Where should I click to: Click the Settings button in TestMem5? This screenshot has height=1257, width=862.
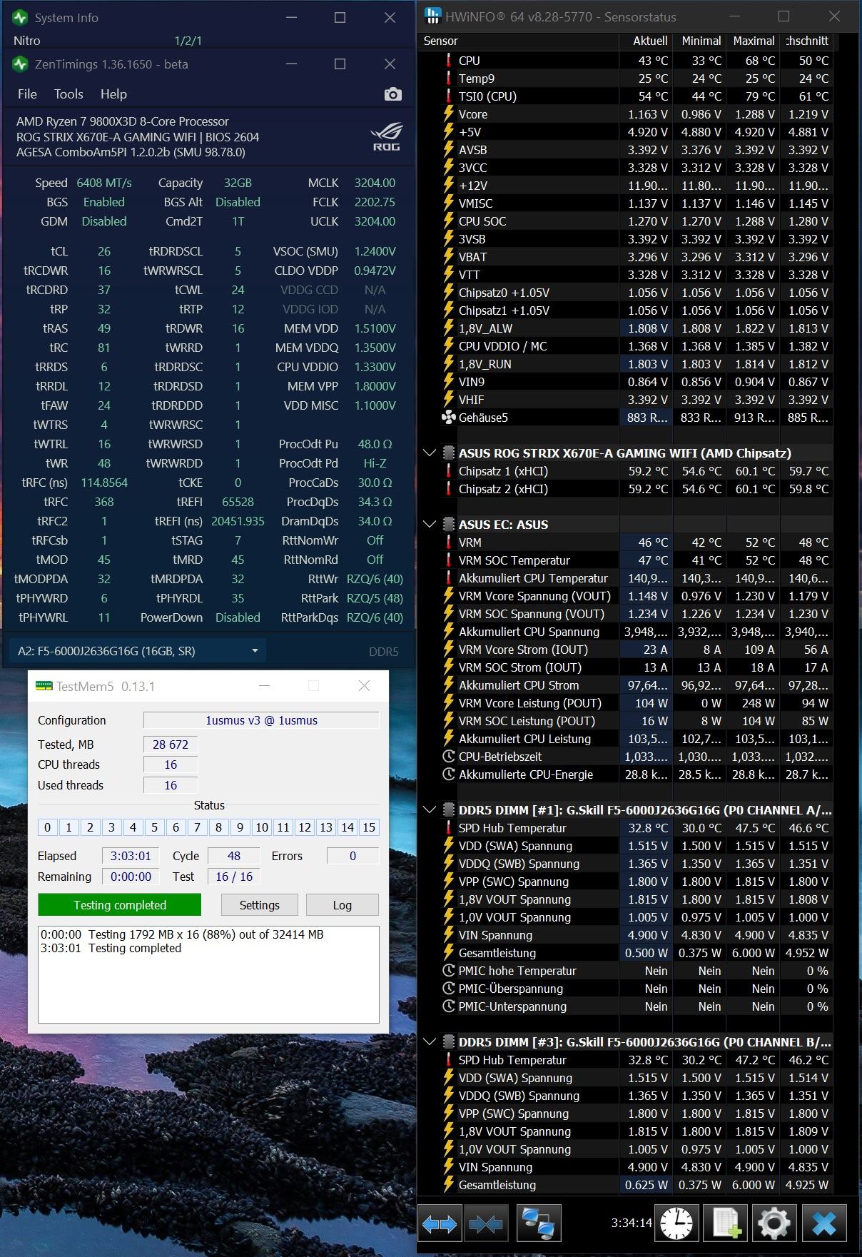point(260,905)
